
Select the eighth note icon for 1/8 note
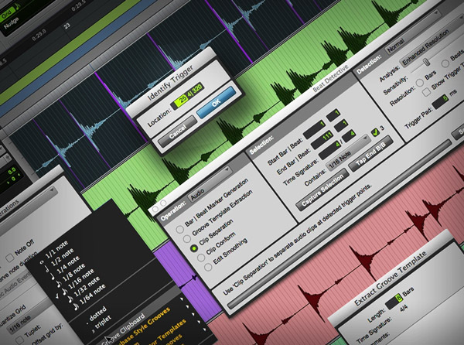click(x=58, y=285)
